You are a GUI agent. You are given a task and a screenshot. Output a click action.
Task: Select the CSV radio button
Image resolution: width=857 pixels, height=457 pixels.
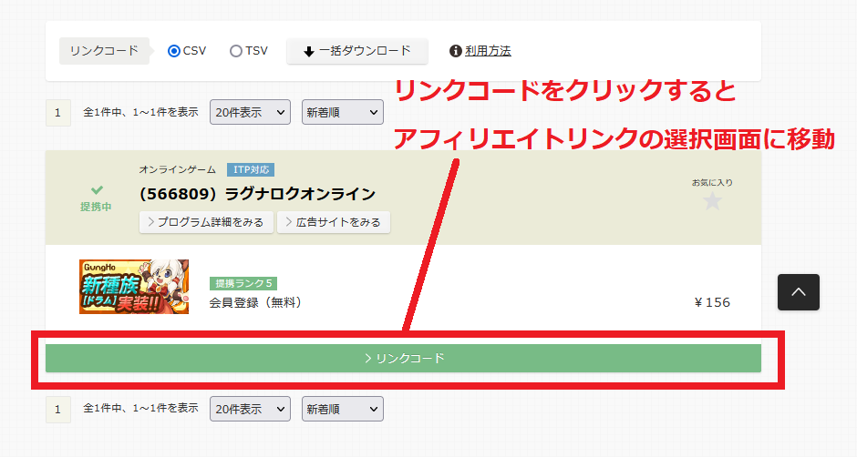(174, 51)
